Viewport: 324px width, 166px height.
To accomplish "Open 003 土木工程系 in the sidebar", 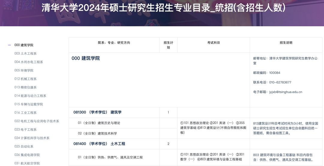I will tap(25, 53).
